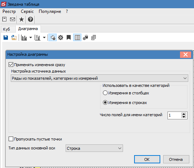Viewport: 194px width, 168px height.
Task: Expand the data source settings dropdown
Action: 99,78
